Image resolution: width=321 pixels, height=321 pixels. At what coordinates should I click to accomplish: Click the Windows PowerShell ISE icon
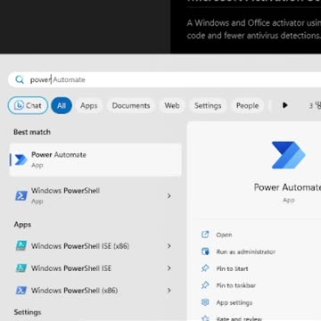click(x=21, y=268)
